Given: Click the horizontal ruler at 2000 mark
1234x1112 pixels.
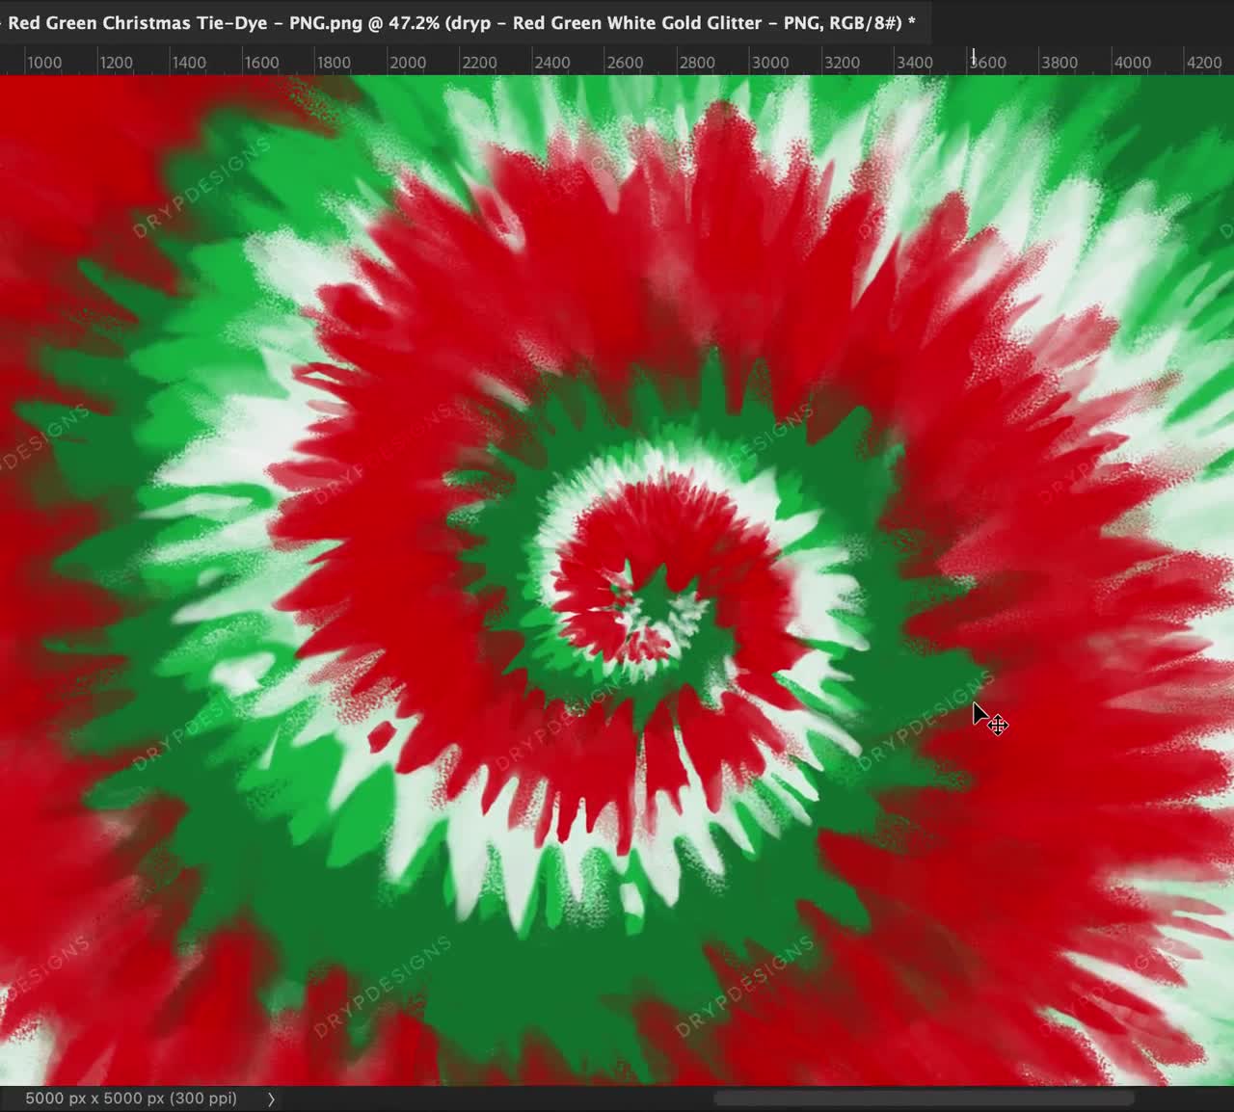Looking at the screenshot, I should [x=407, y=62].
